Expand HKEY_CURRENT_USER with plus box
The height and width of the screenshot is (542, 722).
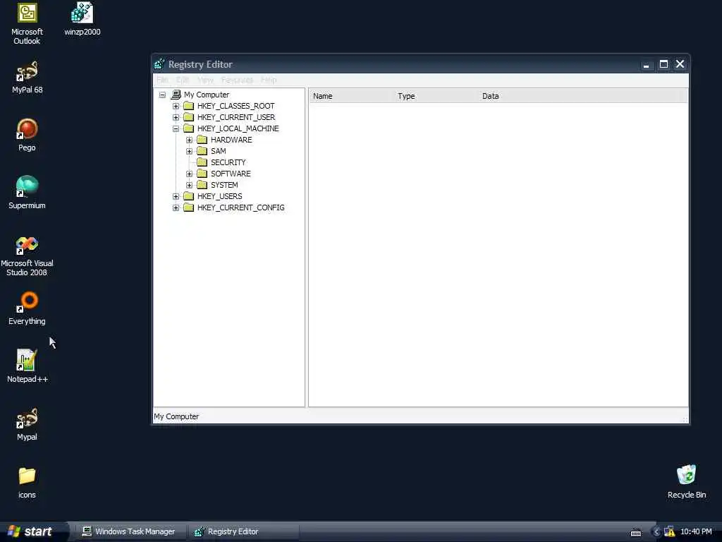click(x=176, y=118)
